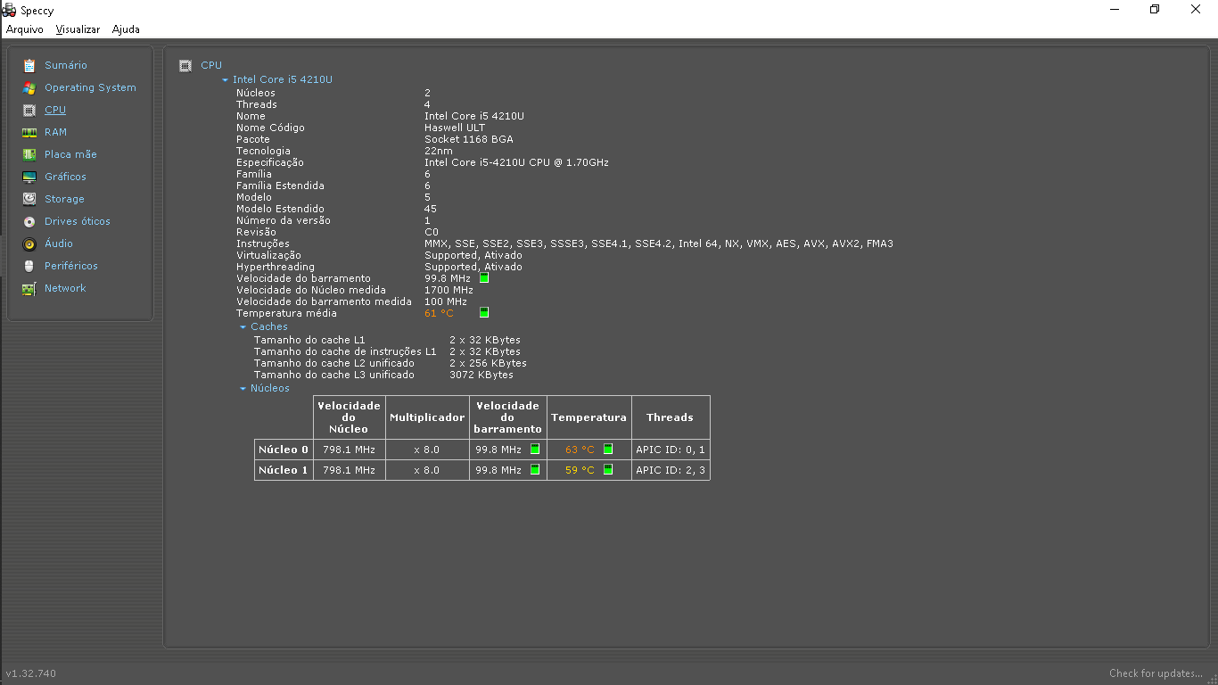Open the Drives óticos section
This screenshot has width=1218, height=685.
point(78,221)
